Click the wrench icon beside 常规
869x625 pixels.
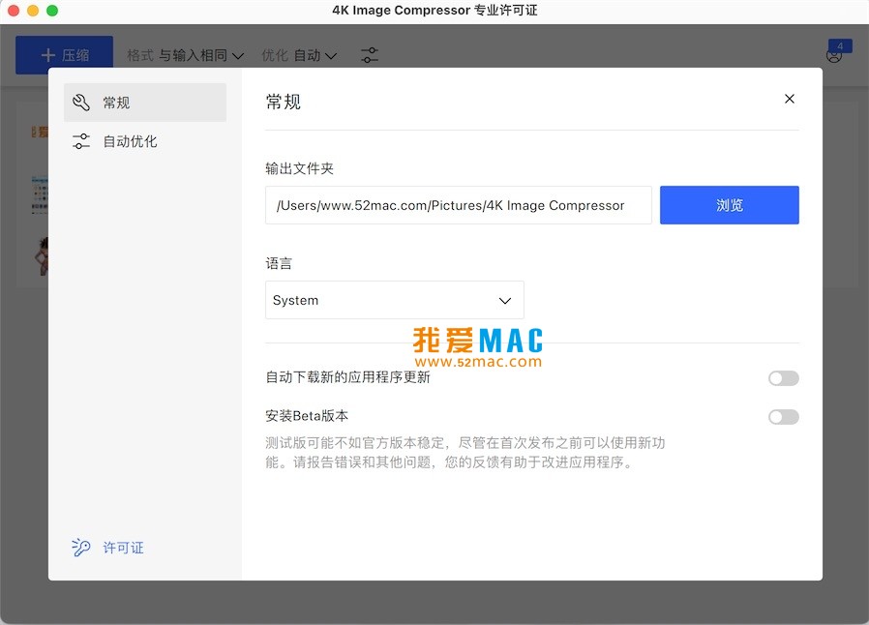pyautogui.click(x=81, y=102)
